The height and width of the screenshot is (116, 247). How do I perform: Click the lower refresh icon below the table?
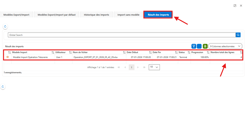pos(3,86)
